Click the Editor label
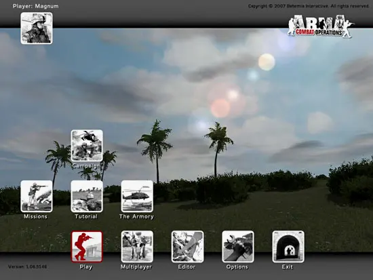 [x=186, y=267]
